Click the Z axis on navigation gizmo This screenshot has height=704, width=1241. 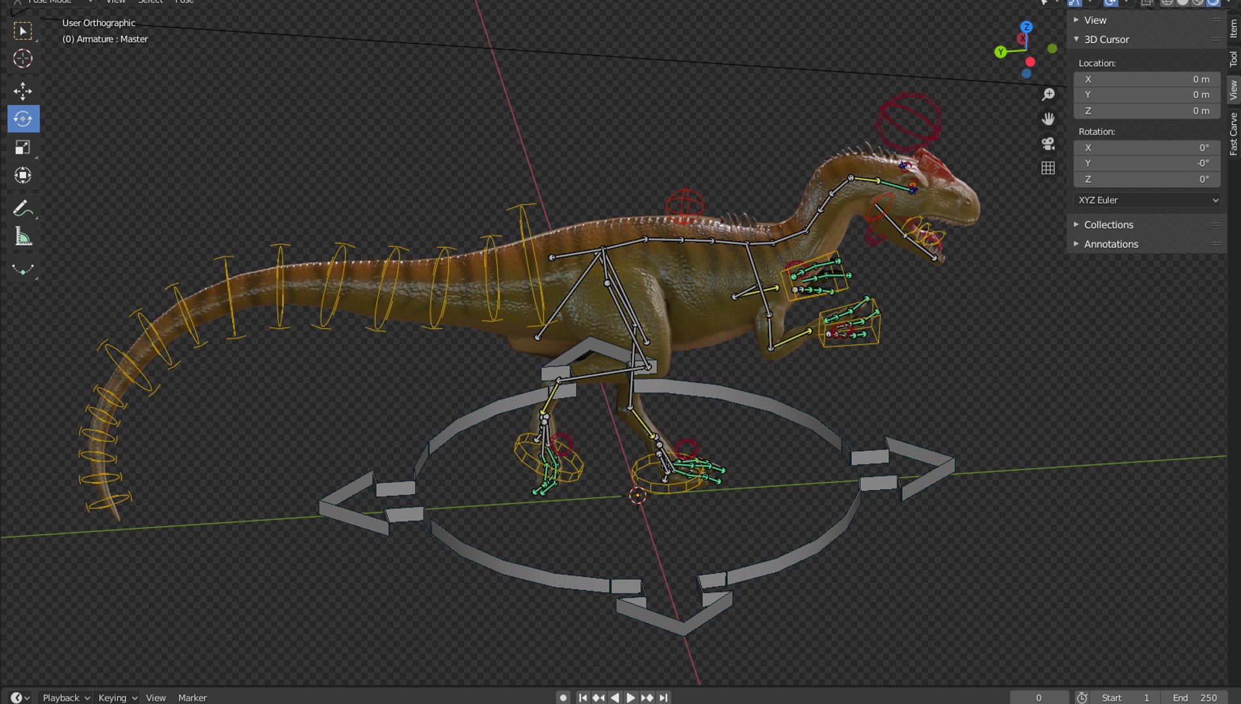1027,27
